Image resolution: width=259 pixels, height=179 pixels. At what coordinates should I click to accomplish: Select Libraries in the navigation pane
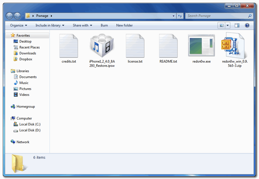[20, 71]
